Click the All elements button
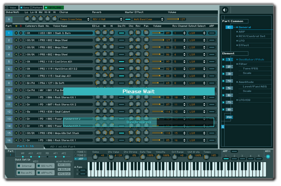The width and height of the screenshot is (281, 186). [x=229, y=117]
